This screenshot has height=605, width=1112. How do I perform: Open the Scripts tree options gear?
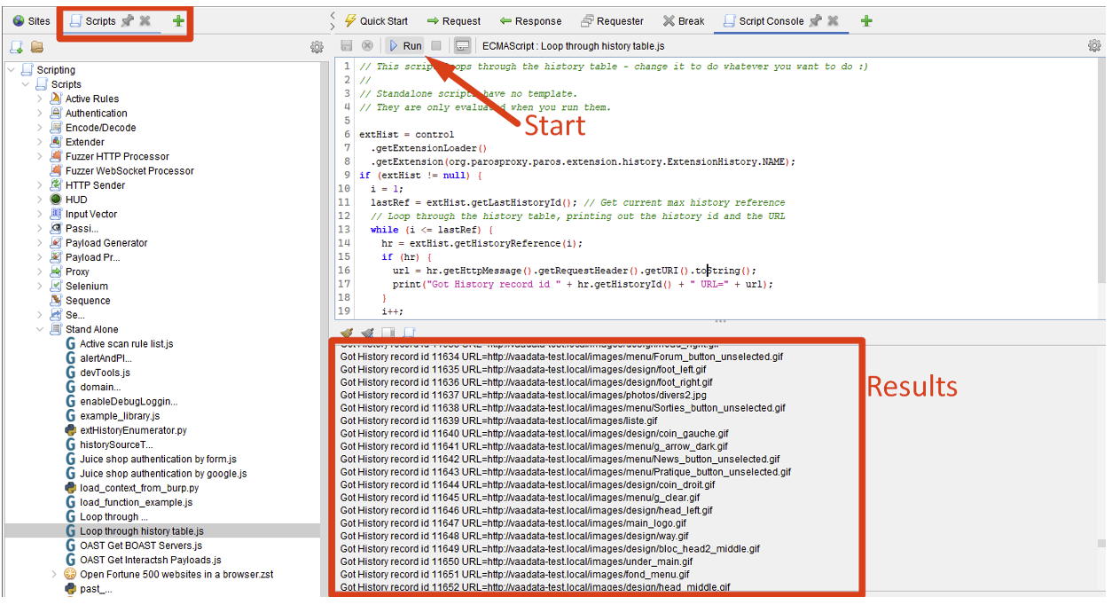coord(317,46)
